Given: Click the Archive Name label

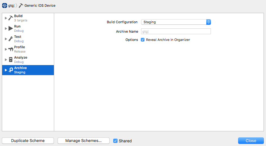Looking at the screenshot, I should pyautogui.click(x=127, y=31).
